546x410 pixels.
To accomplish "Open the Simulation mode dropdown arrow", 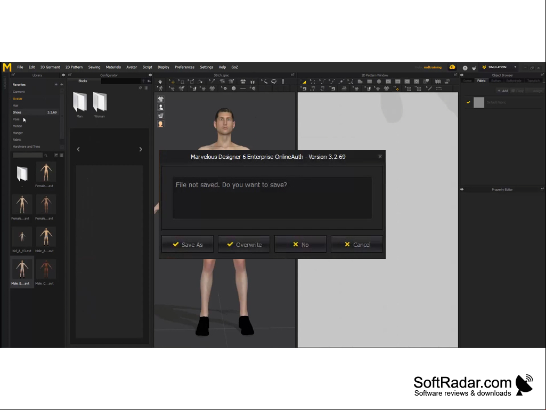I will (515, 67).
